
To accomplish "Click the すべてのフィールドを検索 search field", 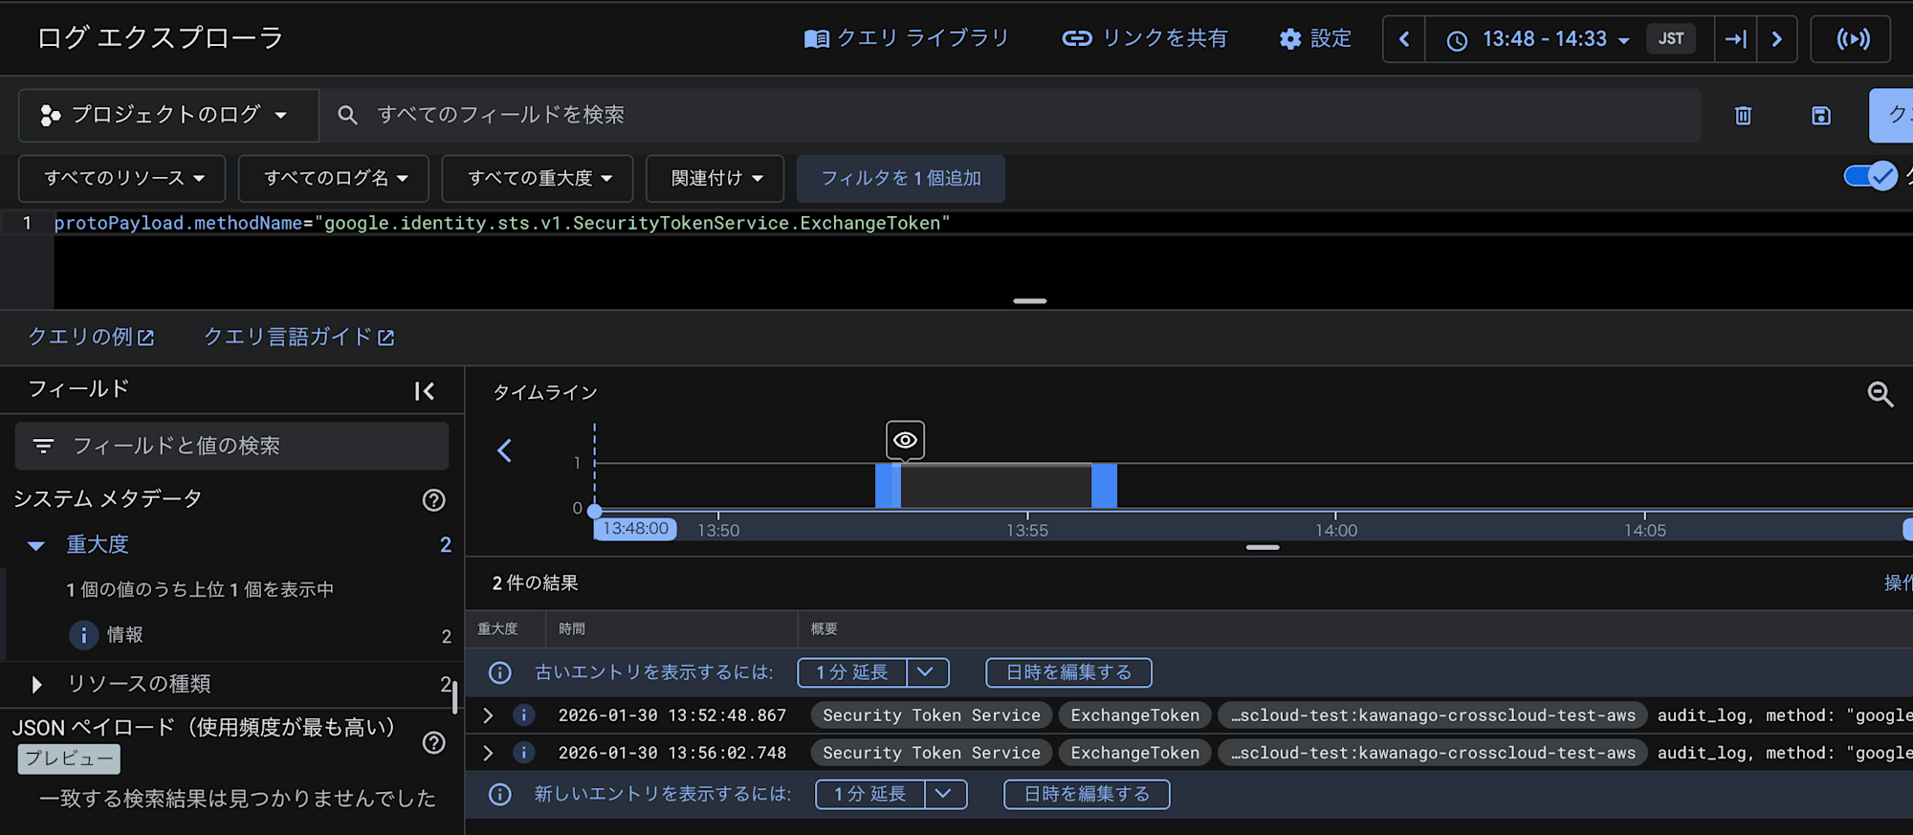I will [x=1009, y=115].
